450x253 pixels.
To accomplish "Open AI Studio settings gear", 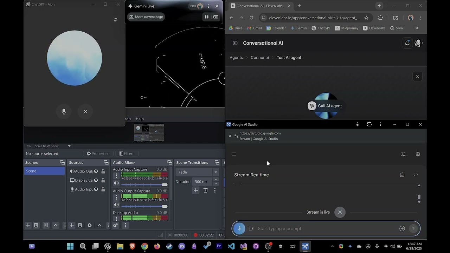I will pyautogui.click(x=418, y=154).
